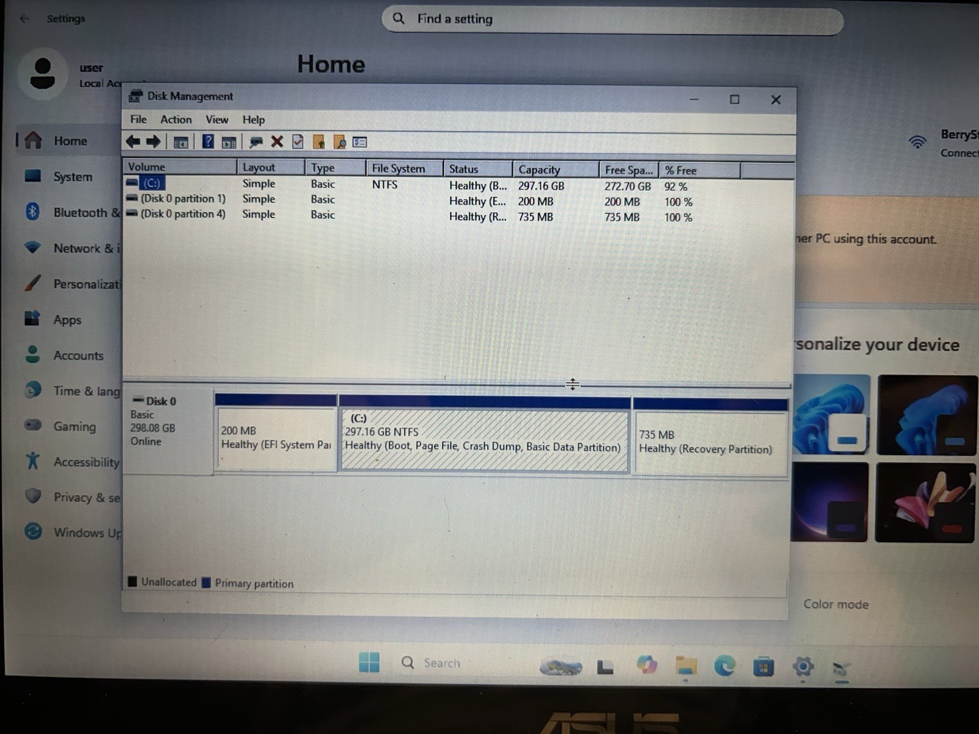Click the blue Primary partition legend swatch
This screenshot has width=979, height=734.
tap(206, 582)
